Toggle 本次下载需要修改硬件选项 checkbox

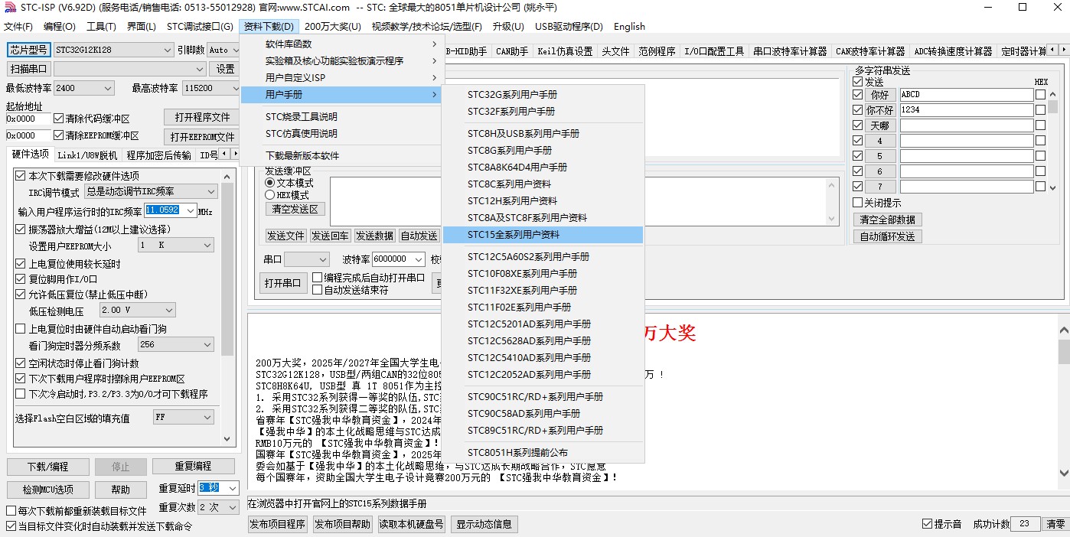click(21, 176)
